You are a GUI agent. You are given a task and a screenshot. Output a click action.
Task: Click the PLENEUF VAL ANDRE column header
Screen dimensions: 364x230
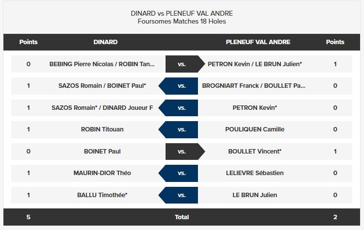[x=258, y=42]
